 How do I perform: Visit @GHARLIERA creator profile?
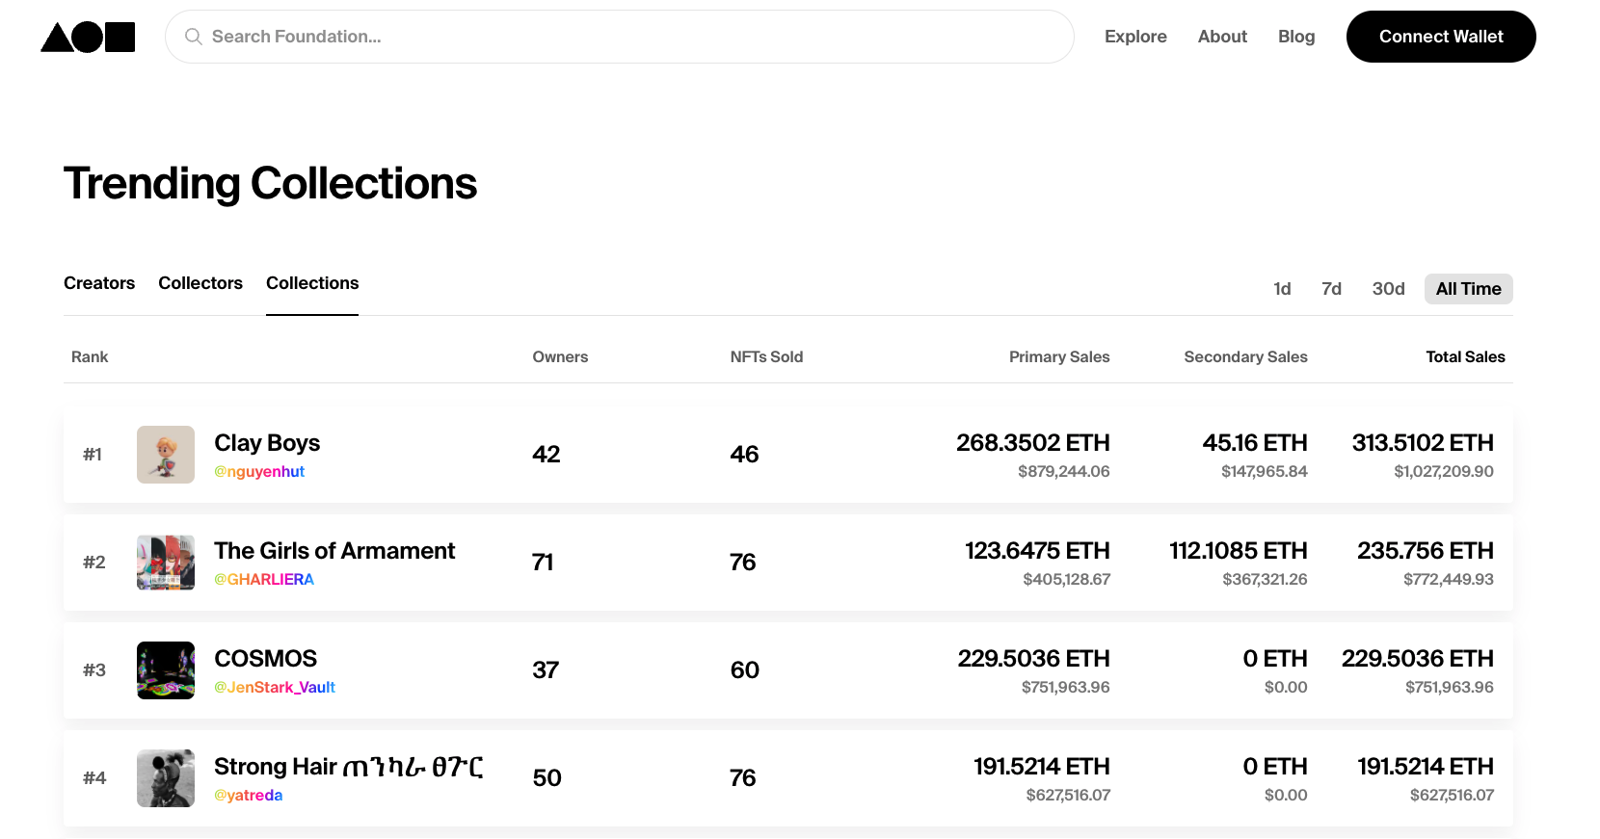point(264,580)
